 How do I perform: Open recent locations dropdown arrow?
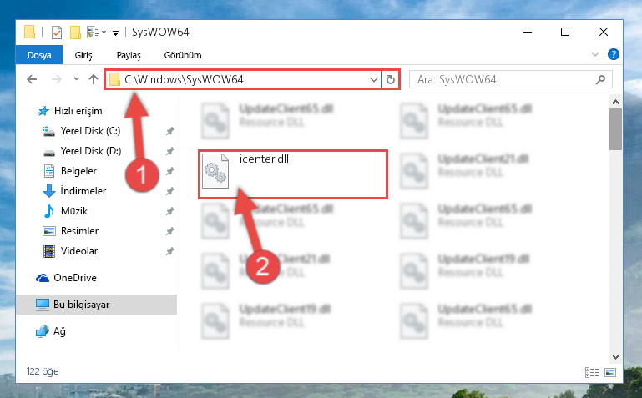pos(76,79)
